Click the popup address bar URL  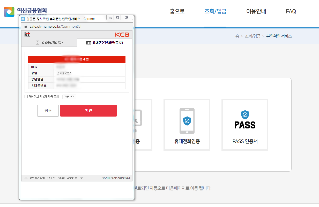point(56,26)
